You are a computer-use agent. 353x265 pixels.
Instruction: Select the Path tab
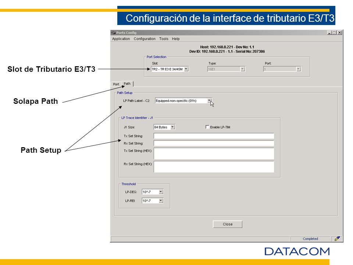(127, 84)
